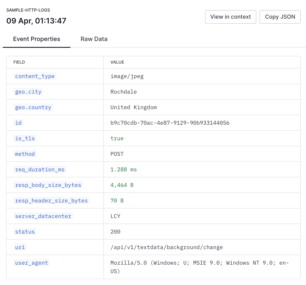This screenshot has width=306, height=285.
Task: Click the id field tag
Action: pyautogui.click(x=18, y=123)
